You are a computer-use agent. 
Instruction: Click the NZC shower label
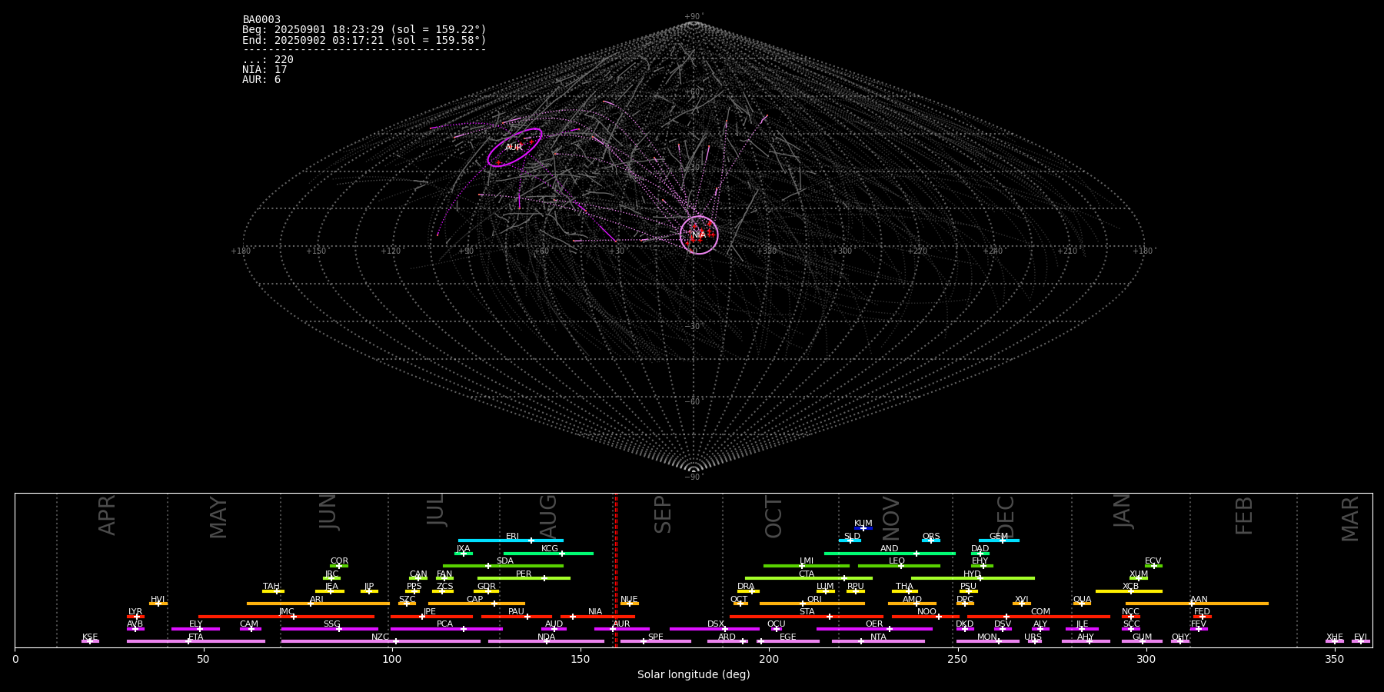click(381, 637)
